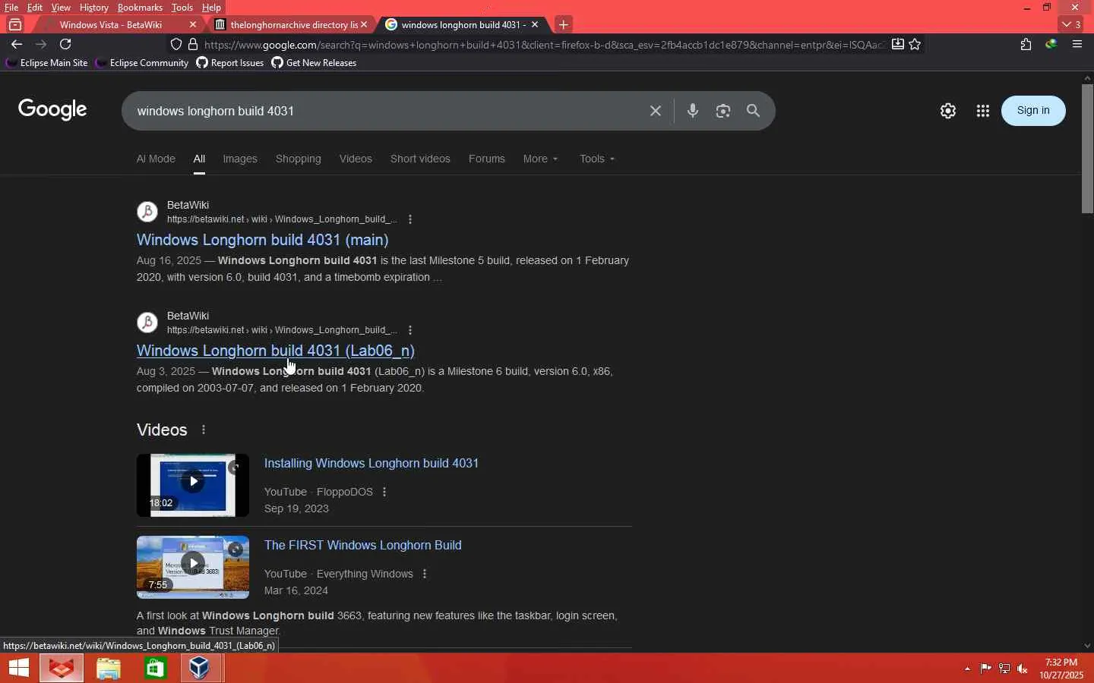
Task: Expand the More search filters dropdown
Action: [541, 159]
